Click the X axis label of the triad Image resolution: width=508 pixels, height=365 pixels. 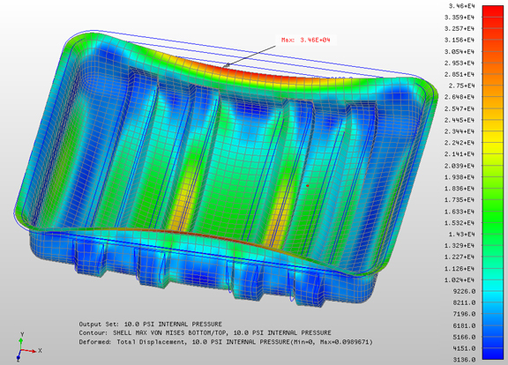(x=41, y=351)
